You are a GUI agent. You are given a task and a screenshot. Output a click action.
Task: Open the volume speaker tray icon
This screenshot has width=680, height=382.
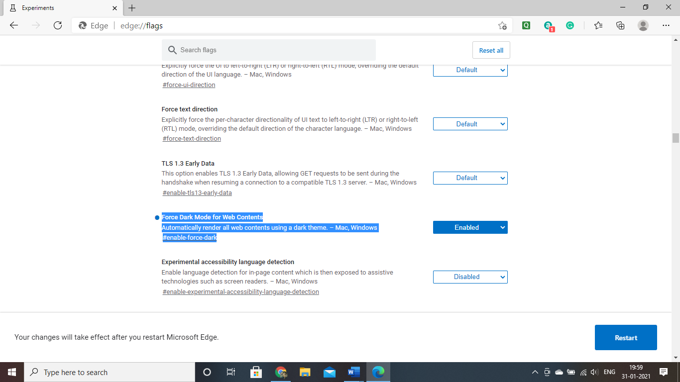[x=594, y=372]
